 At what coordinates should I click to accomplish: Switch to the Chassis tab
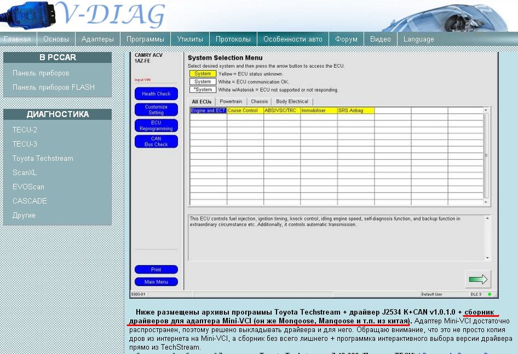(259, 102)
